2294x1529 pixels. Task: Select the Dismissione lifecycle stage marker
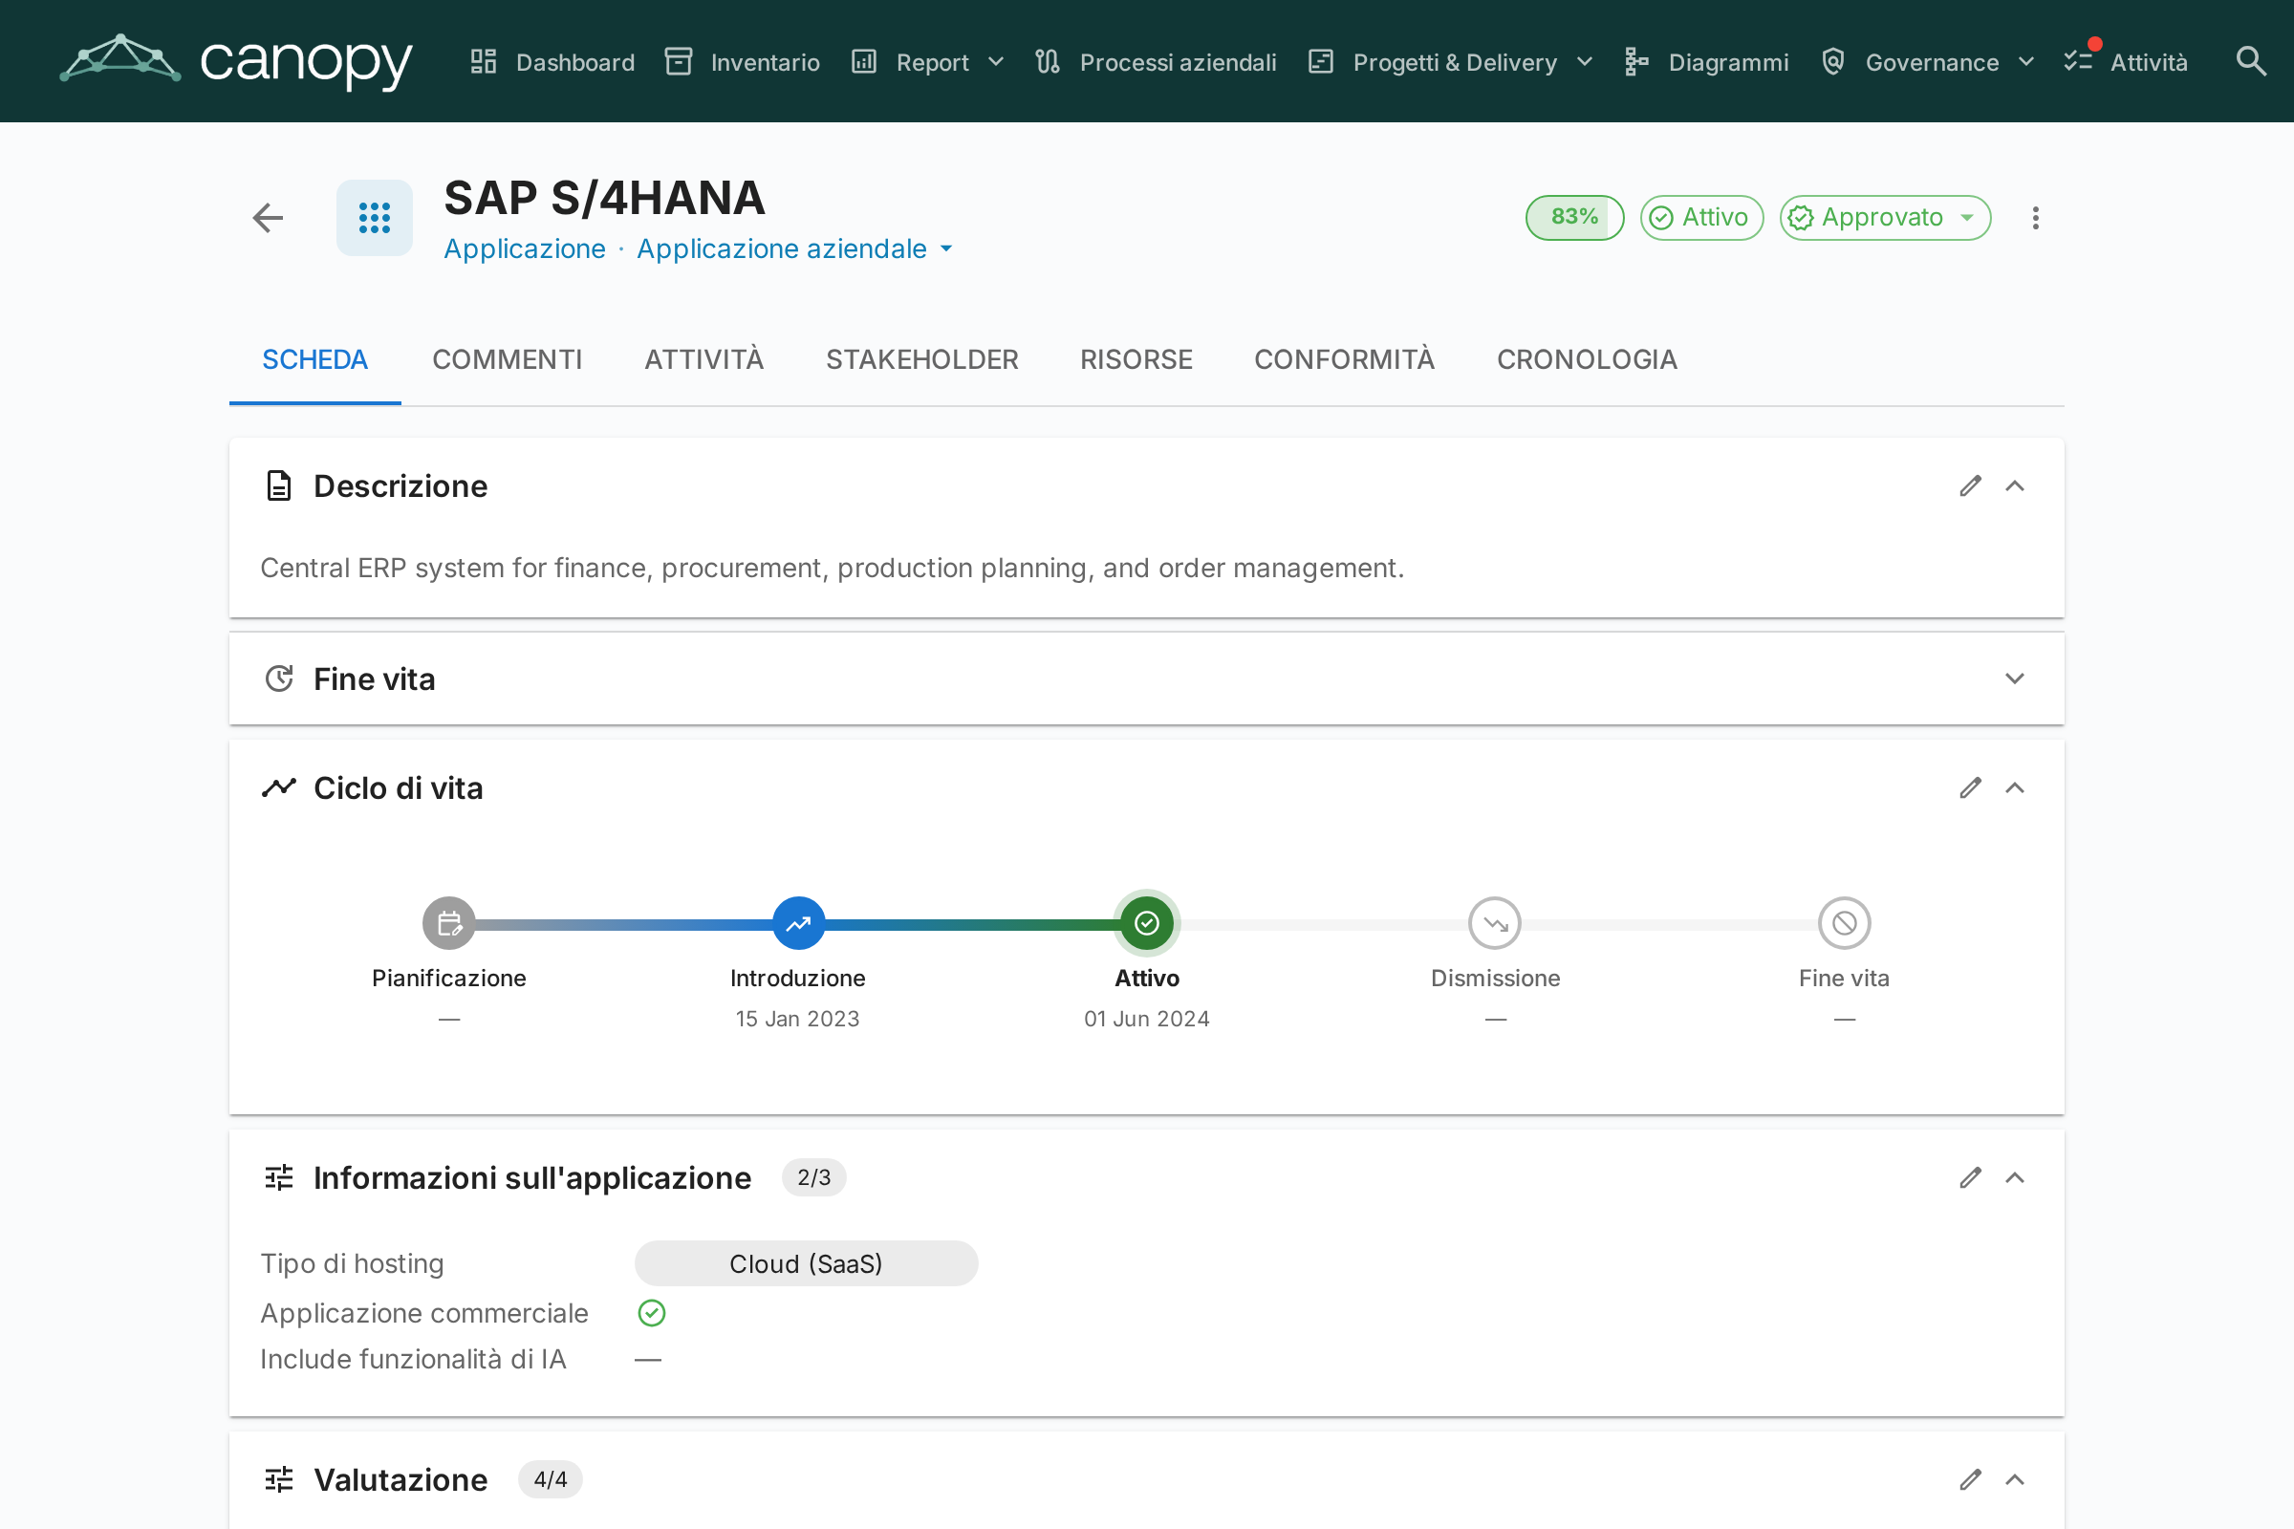tap(1495, 922)
